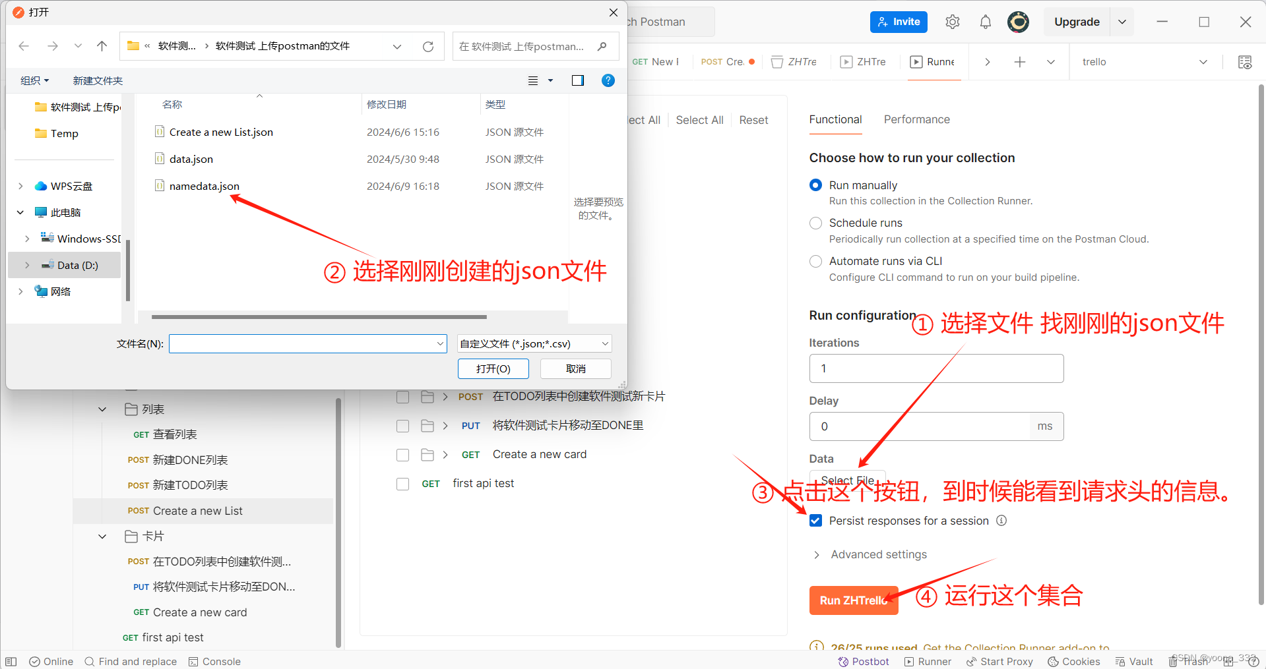Click the Forward arrow in file dialog
Screen dimensions: 1266x669
point(53,46)
